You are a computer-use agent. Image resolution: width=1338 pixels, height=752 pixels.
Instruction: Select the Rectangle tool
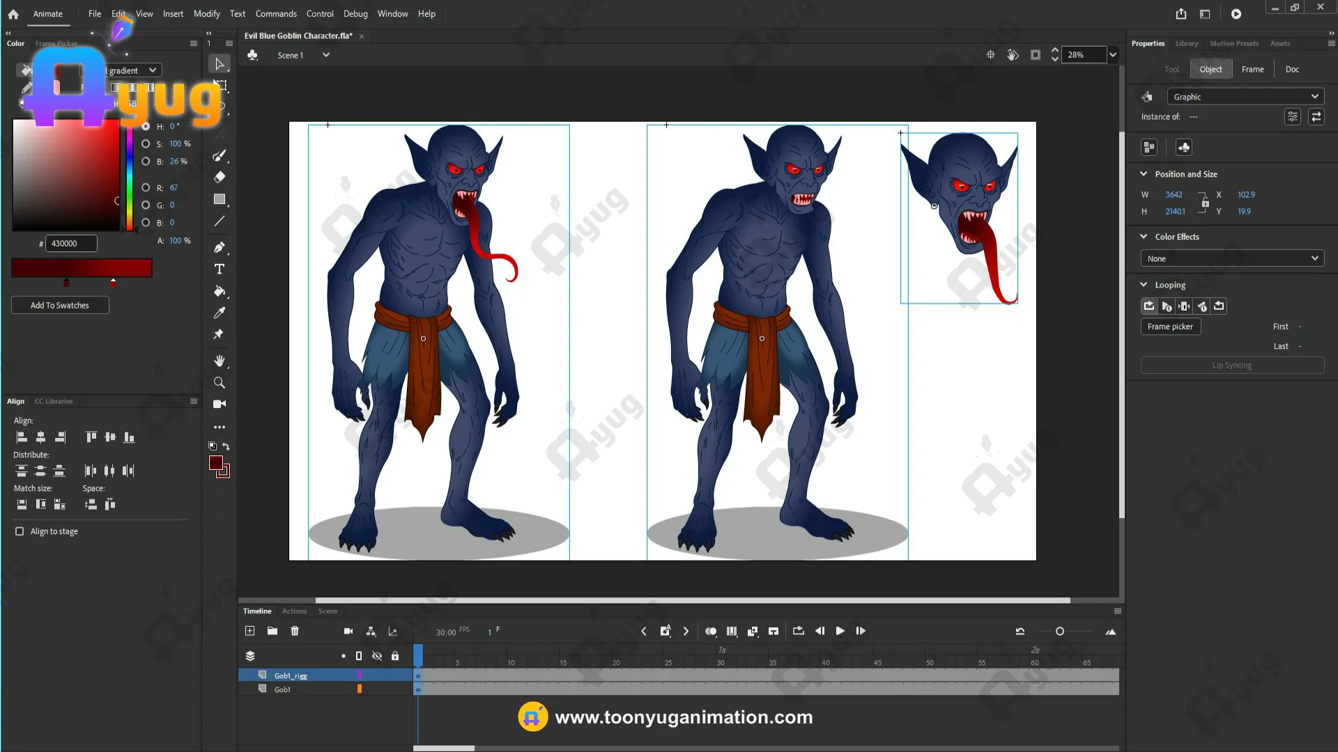[220, 199]
